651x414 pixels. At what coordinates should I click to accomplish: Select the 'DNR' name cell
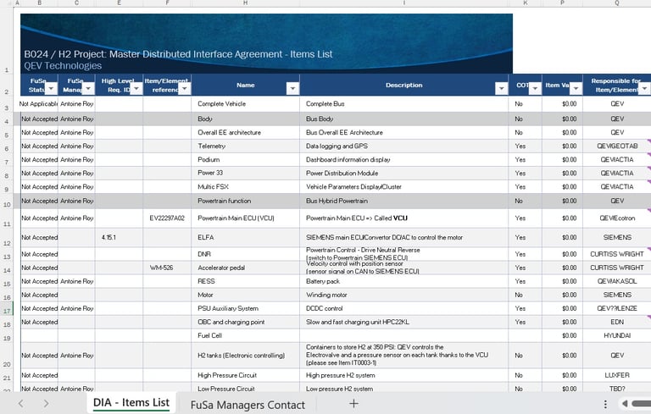coord(245,254)
